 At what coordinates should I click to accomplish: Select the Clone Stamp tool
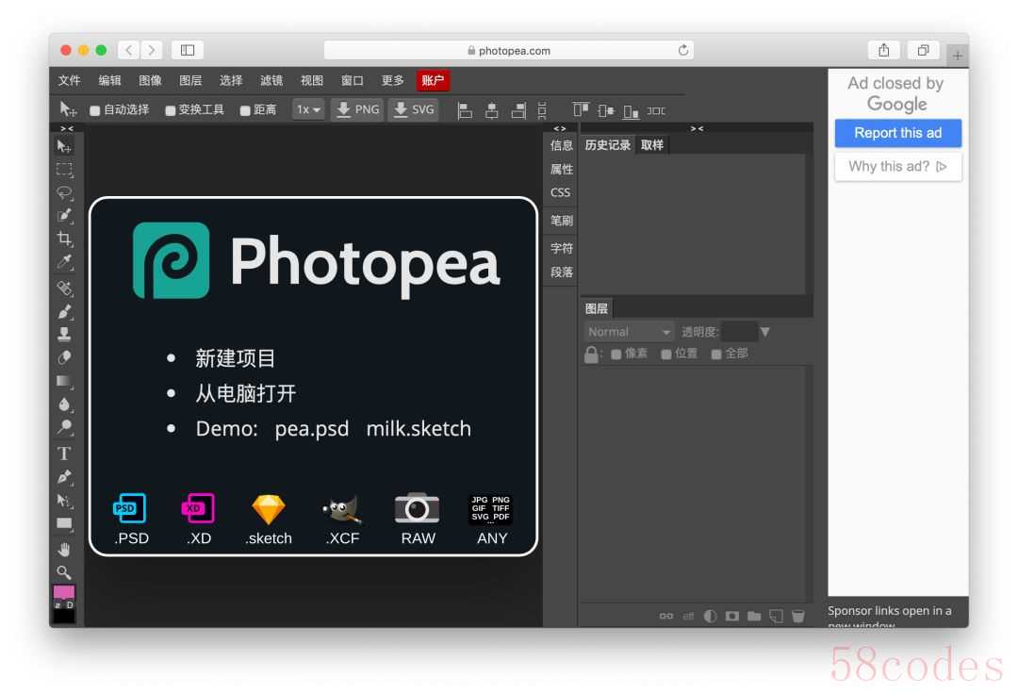pos(64,334)
